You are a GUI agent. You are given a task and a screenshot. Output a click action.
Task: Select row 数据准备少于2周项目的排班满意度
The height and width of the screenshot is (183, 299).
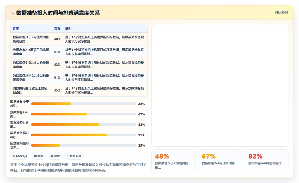click(79, 39)
